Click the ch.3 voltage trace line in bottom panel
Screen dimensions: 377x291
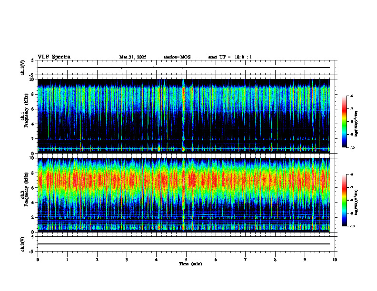(x=184, y=244)
